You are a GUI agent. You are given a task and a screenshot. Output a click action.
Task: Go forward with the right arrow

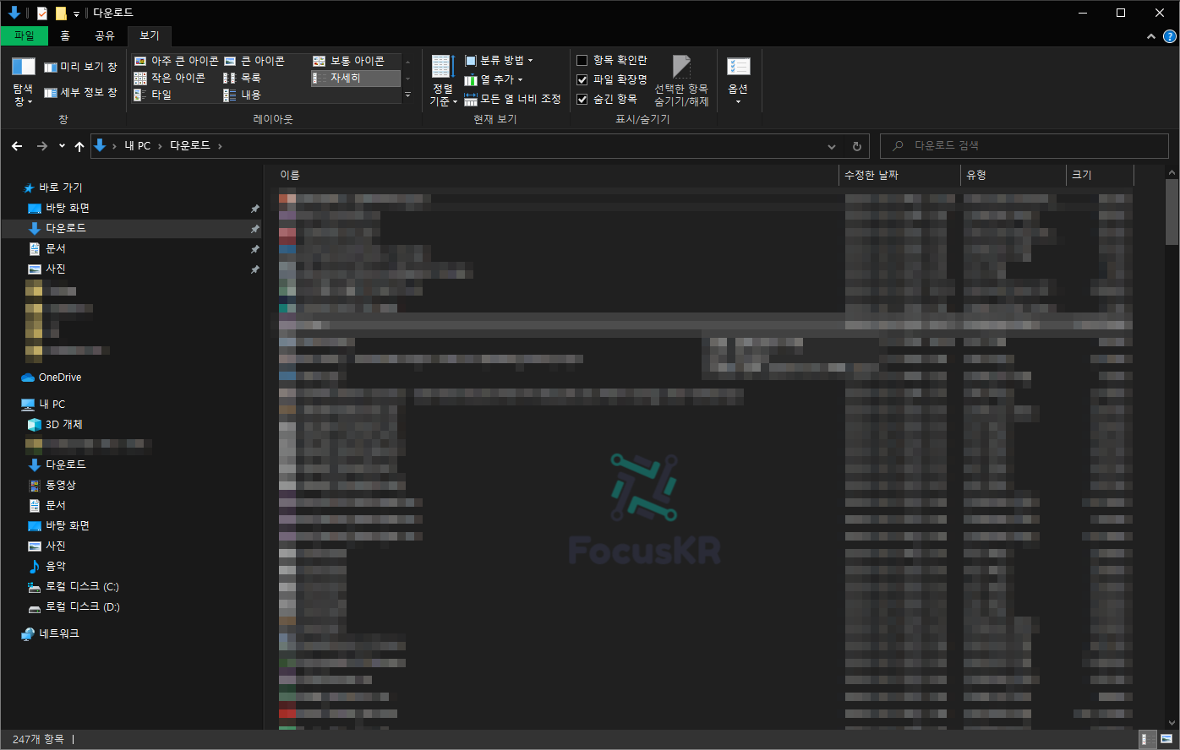42,146
